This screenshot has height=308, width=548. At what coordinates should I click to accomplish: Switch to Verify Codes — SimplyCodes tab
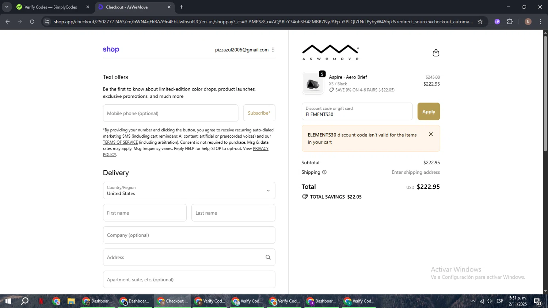(x=51, y=7)
